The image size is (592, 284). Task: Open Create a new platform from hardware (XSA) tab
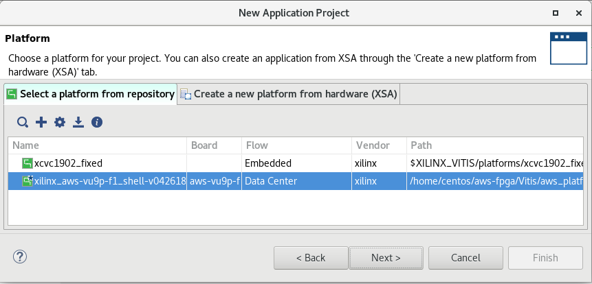click(289, 94)
